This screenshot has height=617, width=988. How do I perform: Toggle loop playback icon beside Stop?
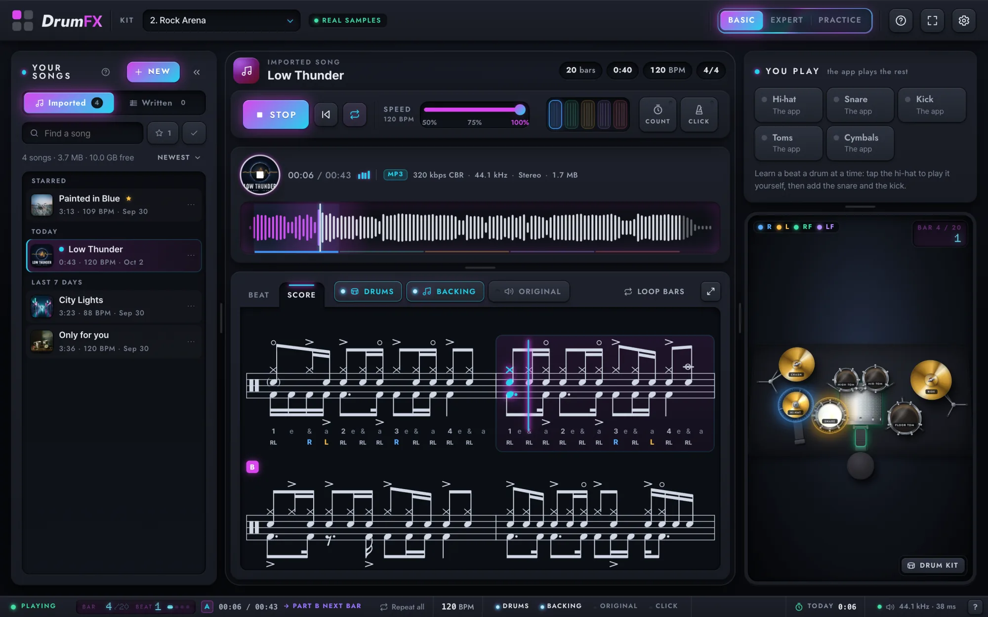click(355, 115)
